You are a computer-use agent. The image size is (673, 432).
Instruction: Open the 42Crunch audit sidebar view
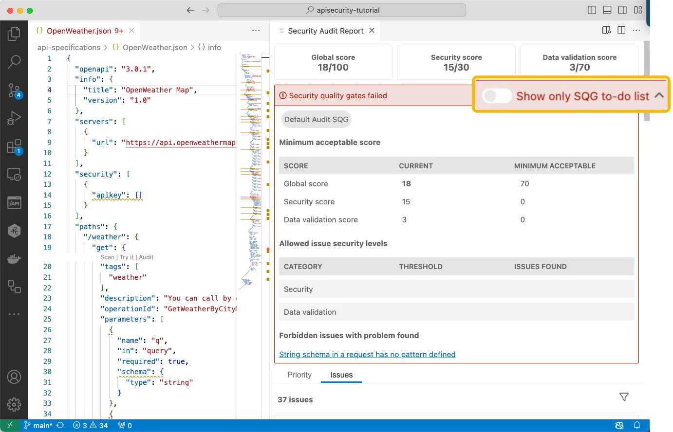pyautogui.click(x=15, y=231)
